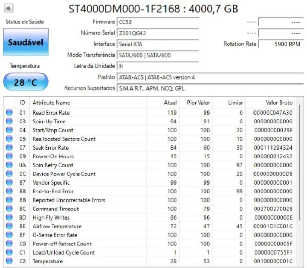Click the Pior Valor column header

[196, 102]
